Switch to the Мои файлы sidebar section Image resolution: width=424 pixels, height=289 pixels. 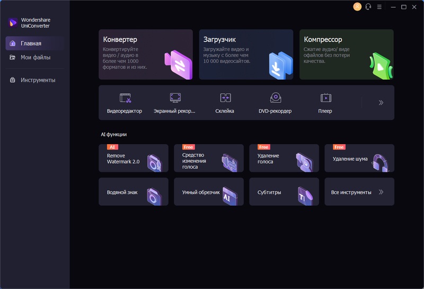click(34, 57)
